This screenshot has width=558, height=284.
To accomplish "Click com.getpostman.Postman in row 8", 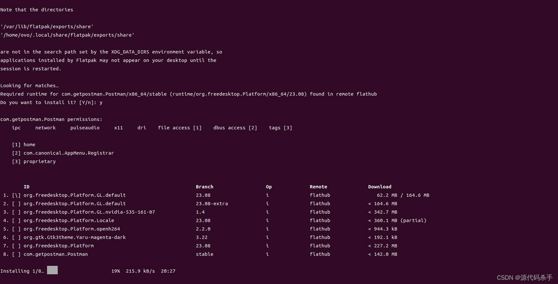I will (56, 254).
